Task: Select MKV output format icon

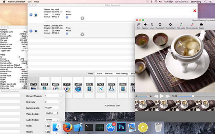Action: 111,87
